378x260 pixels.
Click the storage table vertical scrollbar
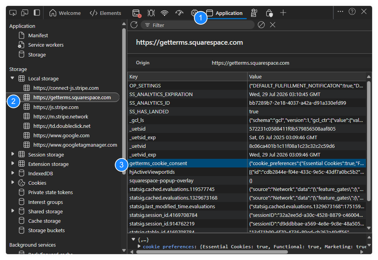[369, 141]
